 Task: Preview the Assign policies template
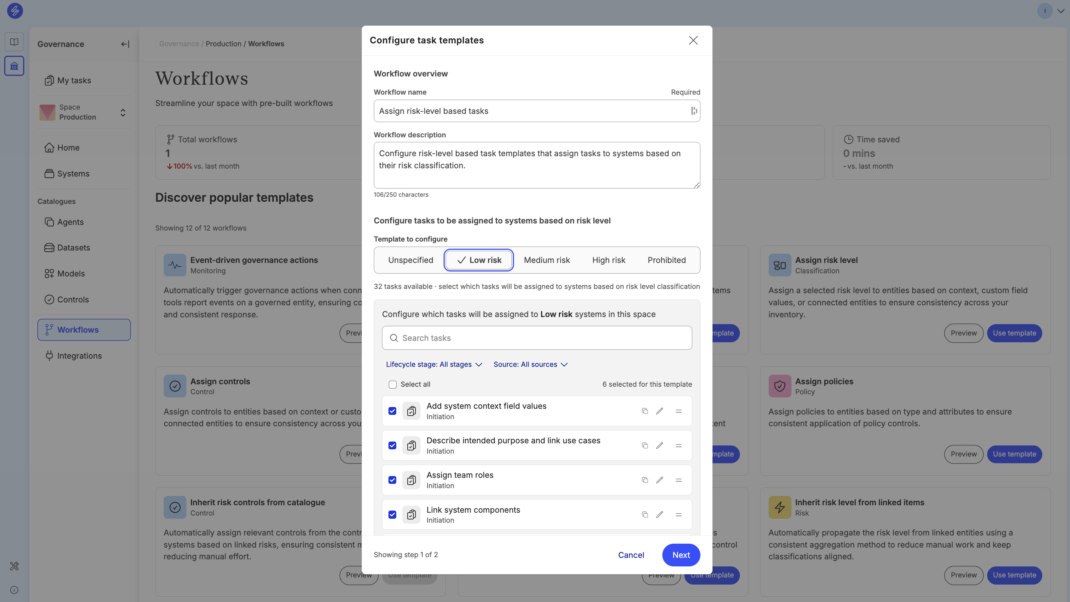click(963, 454)
